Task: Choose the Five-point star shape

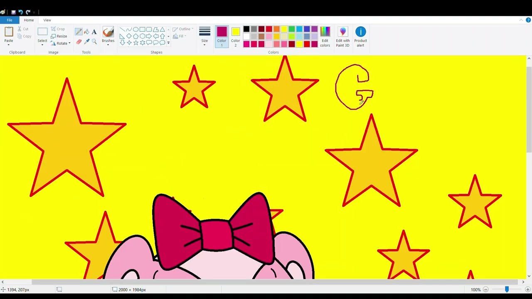Action: point(135,43)
